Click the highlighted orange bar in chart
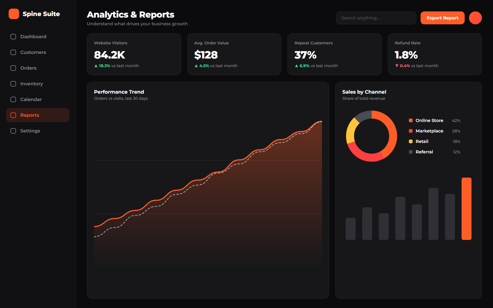This screenshot has width=493, height=308. (x=467, y=209)
